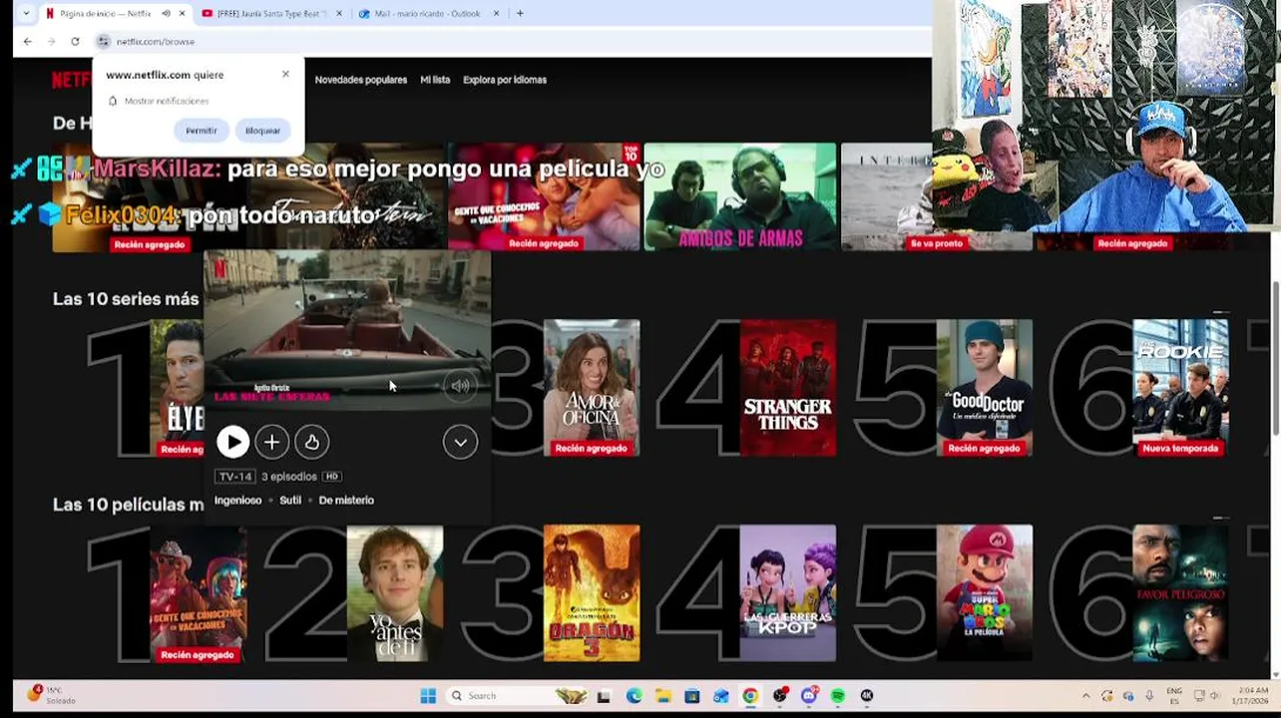Close the YouTube Type Beat tab

coord(339,13)
